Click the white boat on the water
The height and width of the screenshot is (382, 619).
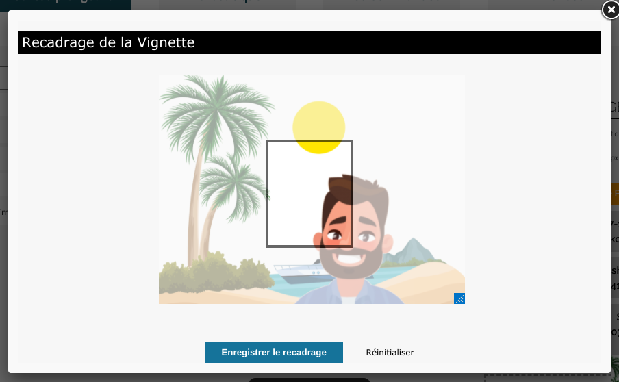[x=302, y=272]
